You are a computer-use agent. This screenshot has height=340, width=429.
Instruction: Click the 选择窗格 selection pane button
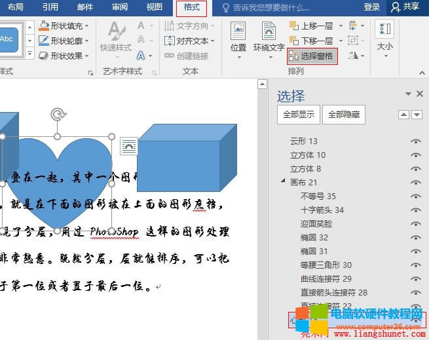[312, 56]
